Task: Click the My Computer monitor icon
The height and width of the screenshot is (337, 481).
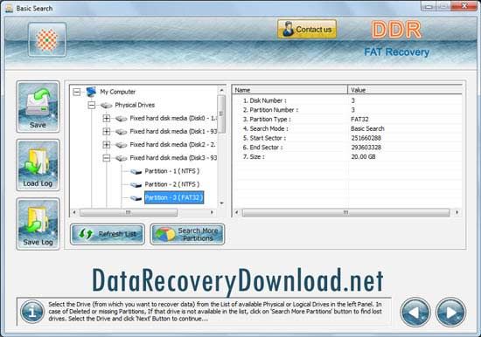Action: point(91,92)
